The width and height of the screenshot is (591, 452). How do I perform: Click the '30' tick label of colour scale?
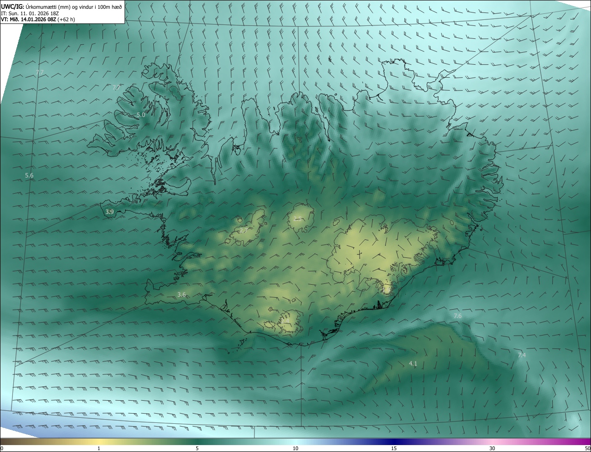[x=492, y=448]
